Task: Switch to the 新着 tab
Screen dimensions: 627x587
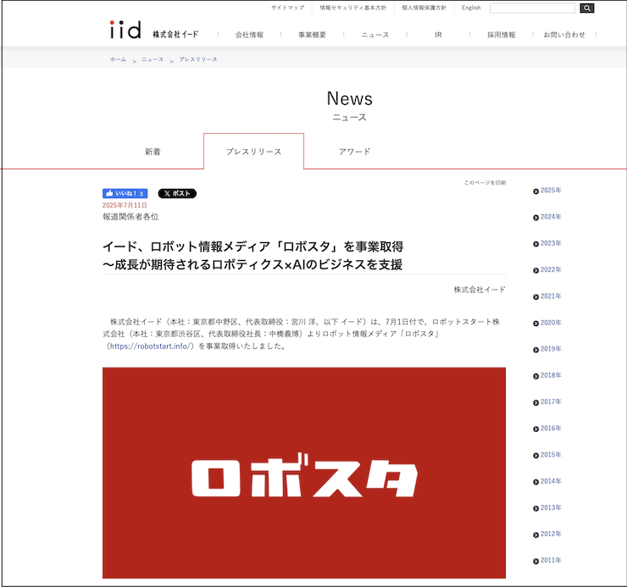Action: pos(153,152)
